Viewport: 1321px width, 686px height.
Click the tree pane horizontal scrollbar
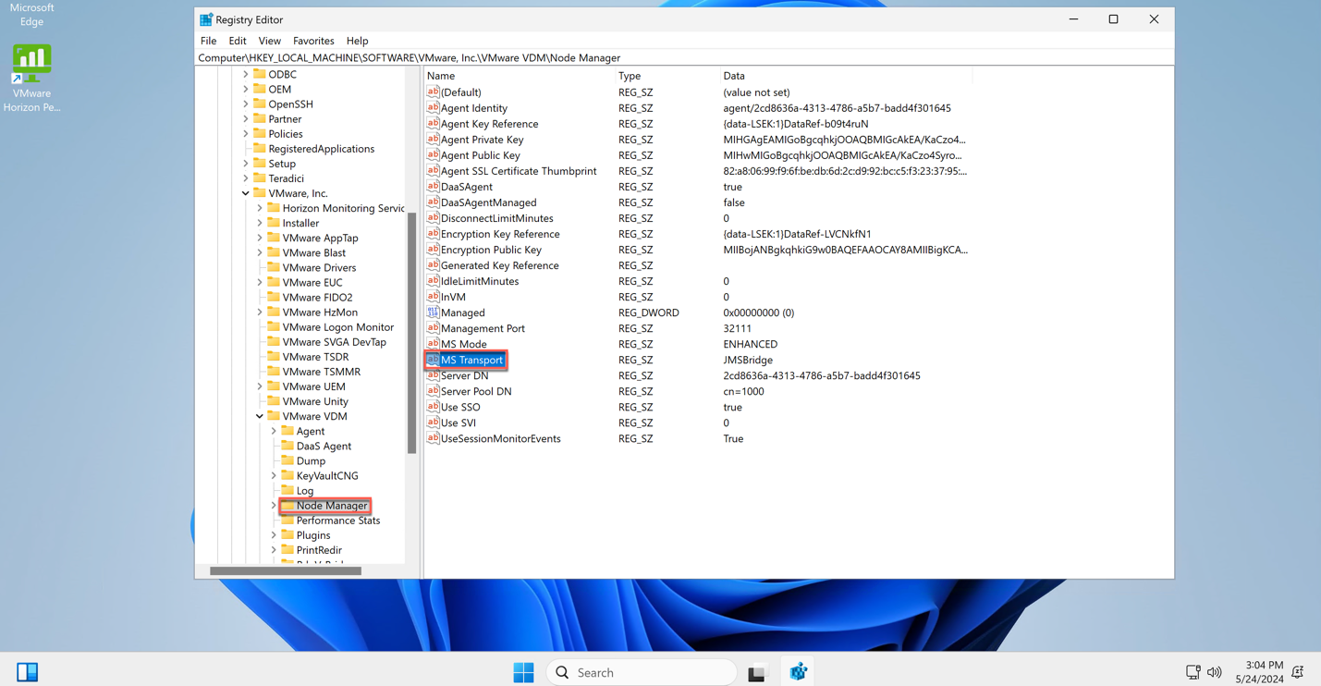click(x=286, y=570)
